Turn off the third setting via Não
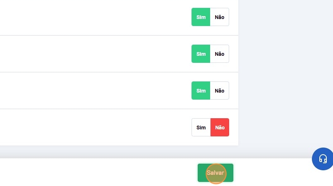Screen dimensions: 333x186 220,91
